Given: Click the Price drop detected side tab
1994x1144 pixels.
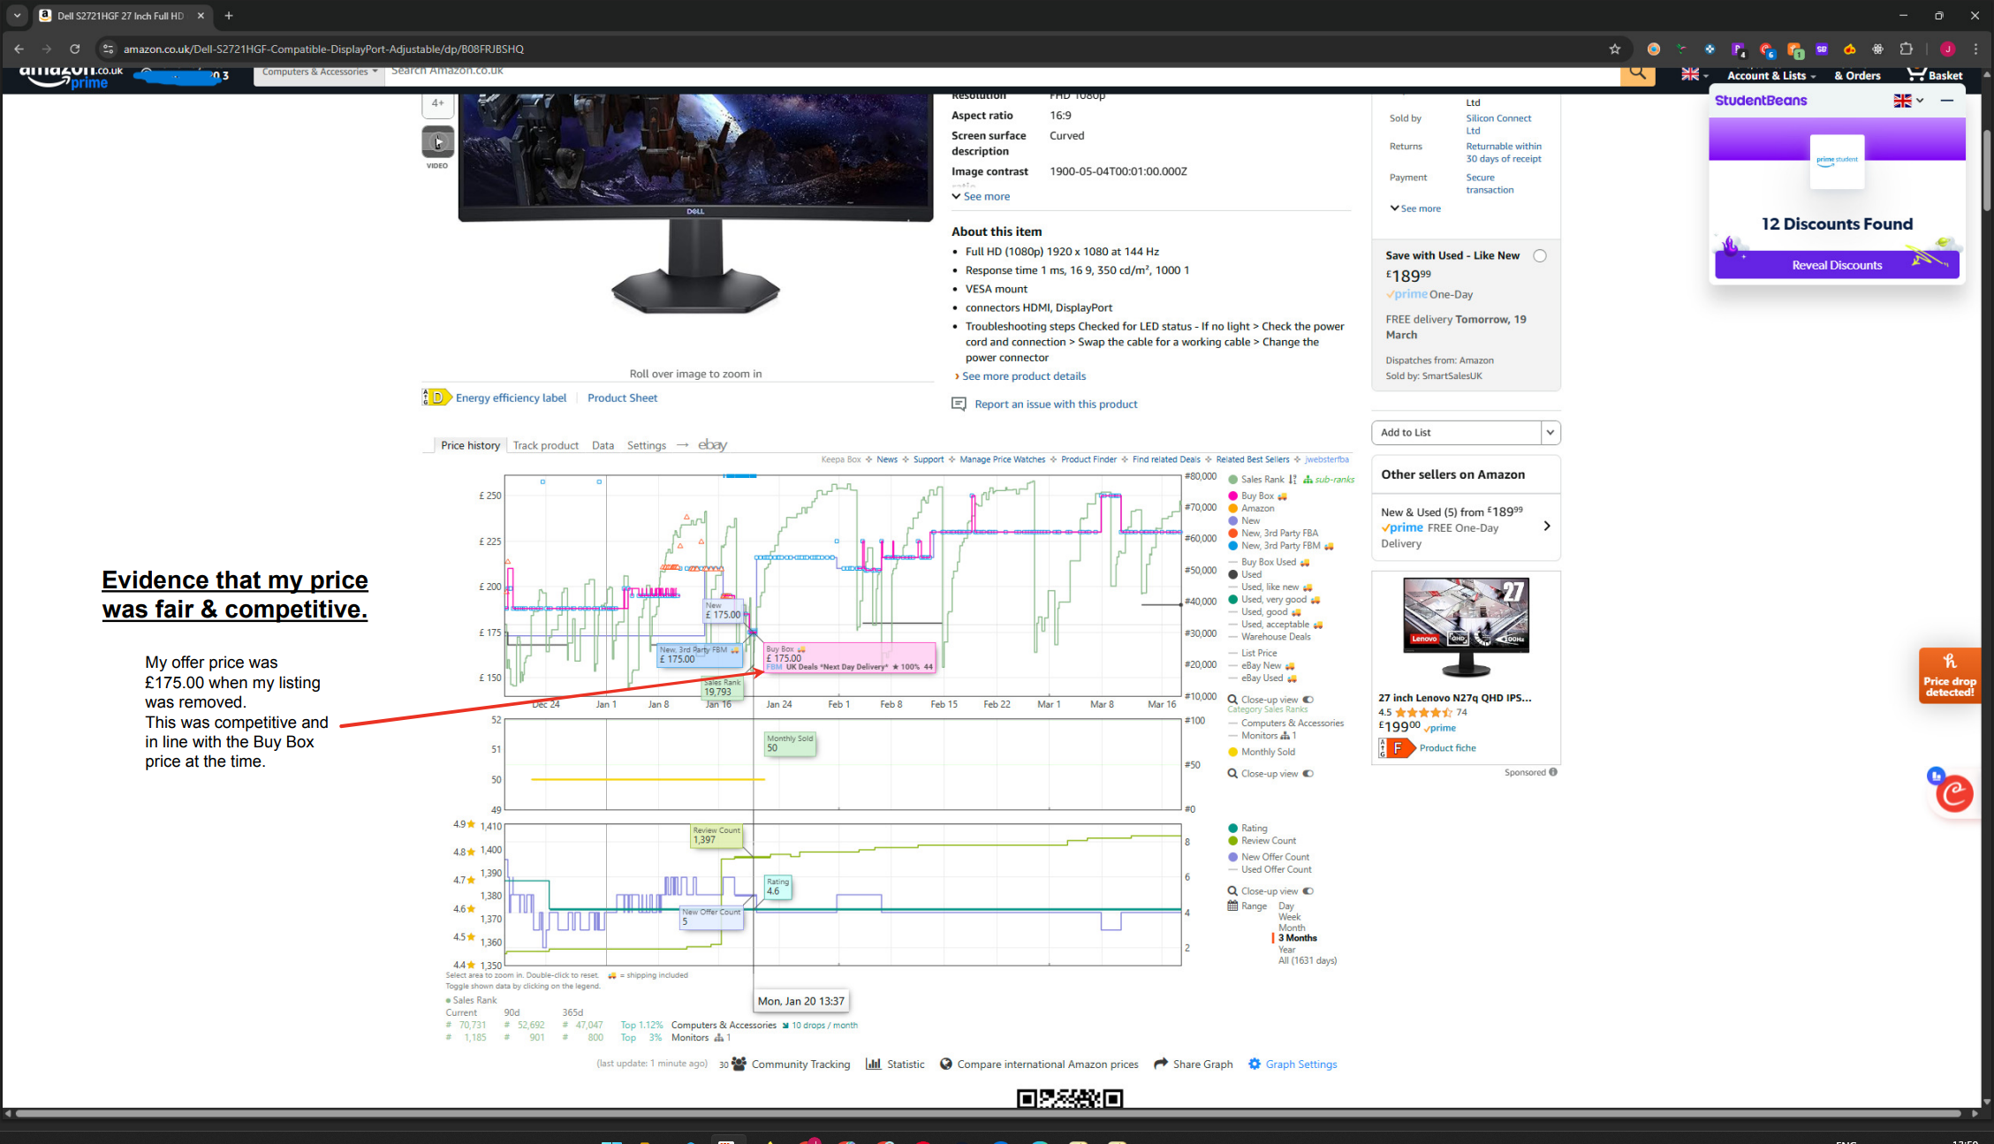Looking at the screenshot, I should 1950,676.
